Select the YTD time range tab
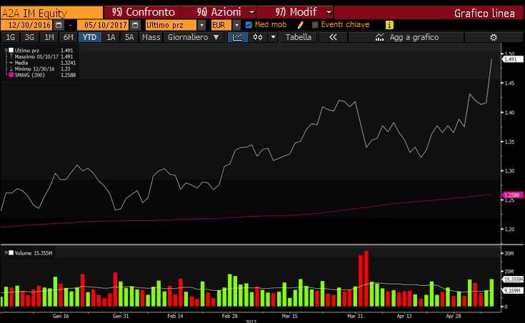525x323 pixels. (89, 37)
